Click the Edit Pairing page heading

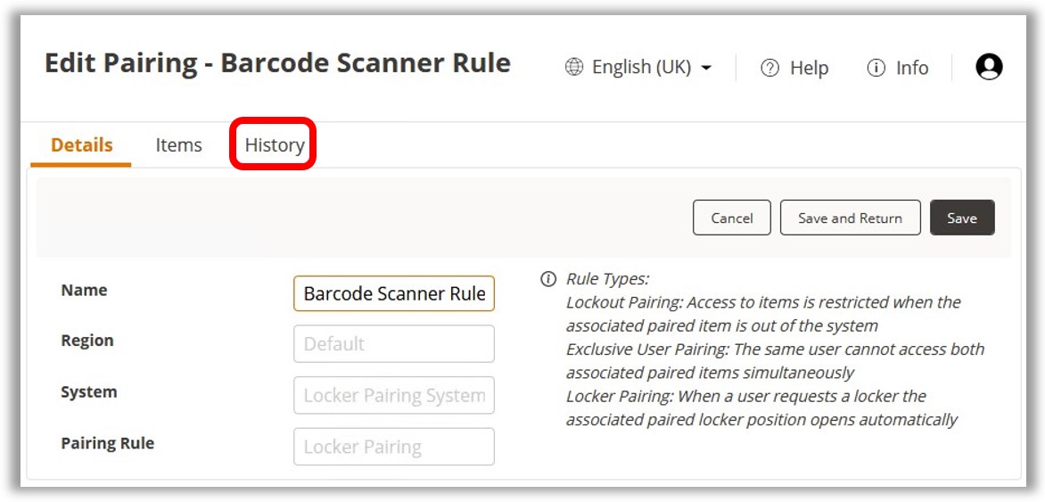[277, 63]
